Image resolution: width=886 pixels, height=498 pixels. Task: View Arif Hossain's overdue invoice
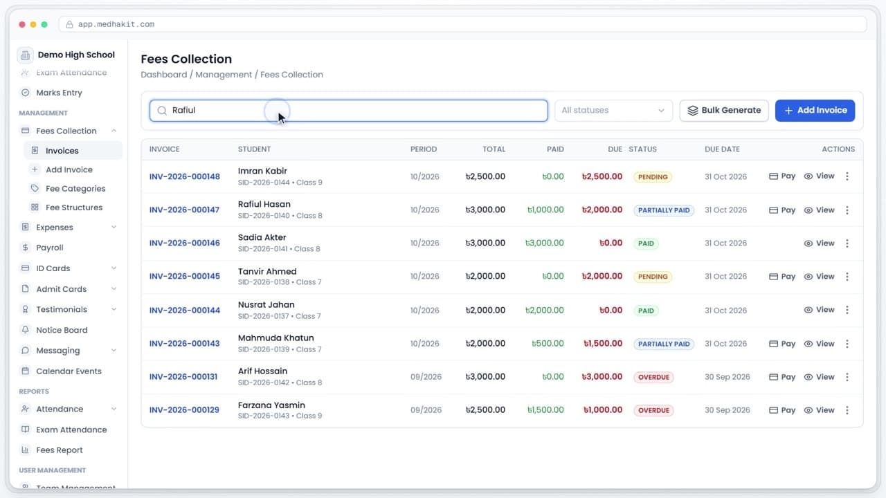(x=820, y=377)
